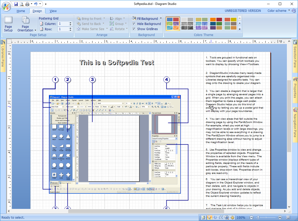Open the Rotate dropdown
Screen dimensions: 298x221
118,29
